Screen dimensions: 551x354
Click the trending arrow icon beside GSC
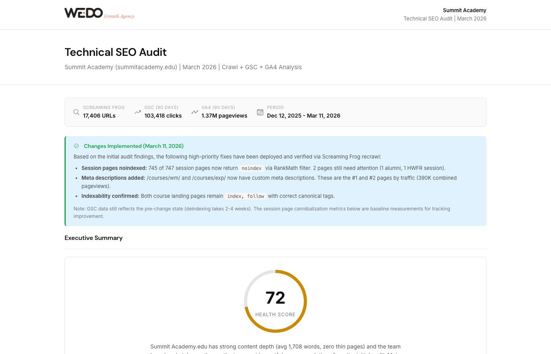[x=138, y=112]
